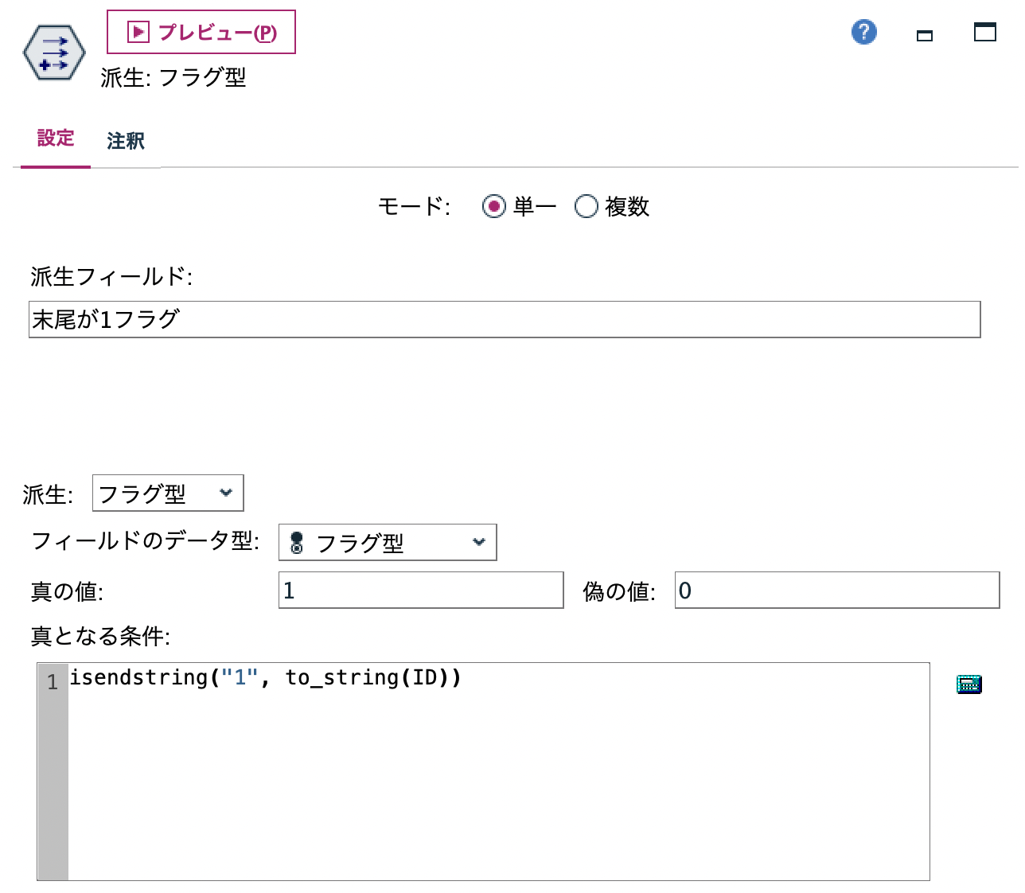Click inside the 偽の値 input field
Screen dimensions: 1025x893
click(836, 589)
